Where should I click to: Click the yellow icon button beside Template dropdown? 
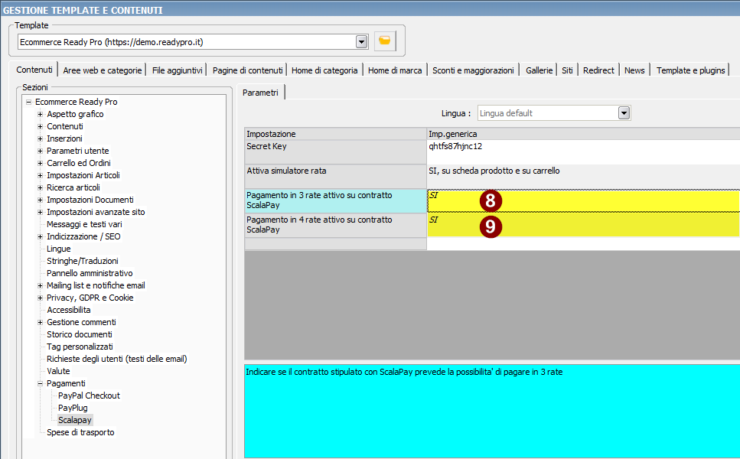point(385,41)
